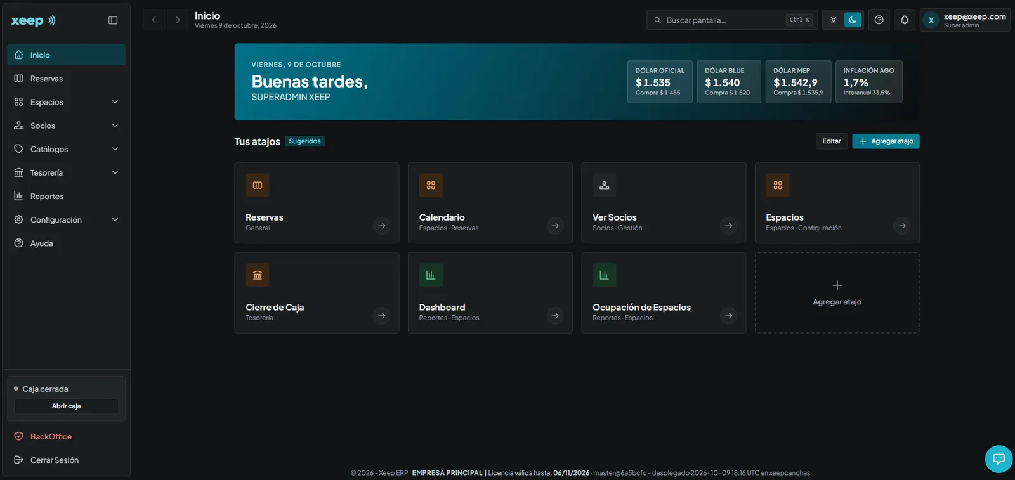Viewport: 1015px width, 480px height.
Task: Click the Cierre de Caja bank icon
Action: [x=258, y=275]
